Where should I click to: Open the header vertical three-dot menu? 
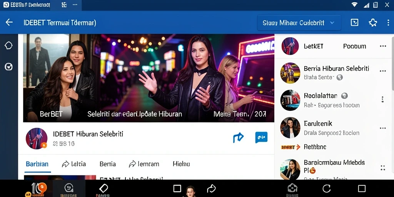388,23
